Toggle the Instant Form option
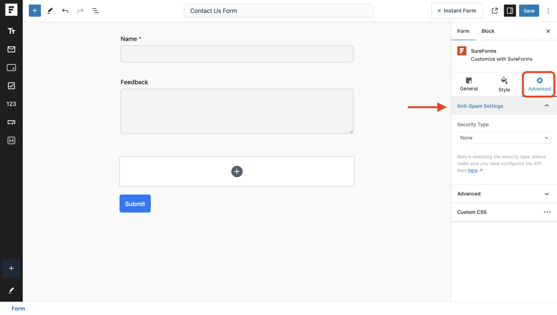The image size is (557, 315). 457,11
